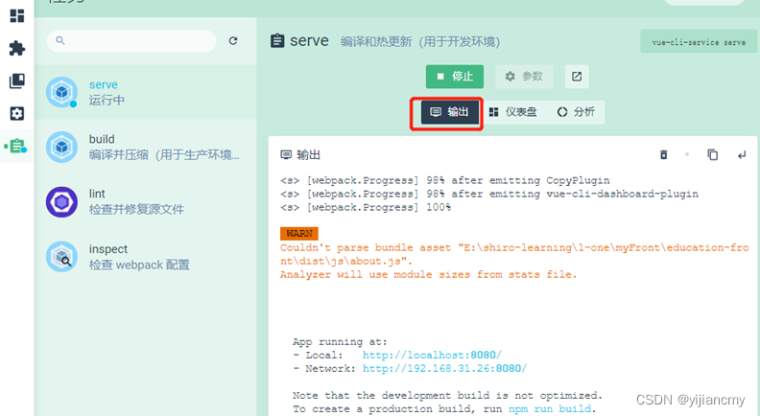Refresh the task list

pyautogui.click(x=233, y=40)
